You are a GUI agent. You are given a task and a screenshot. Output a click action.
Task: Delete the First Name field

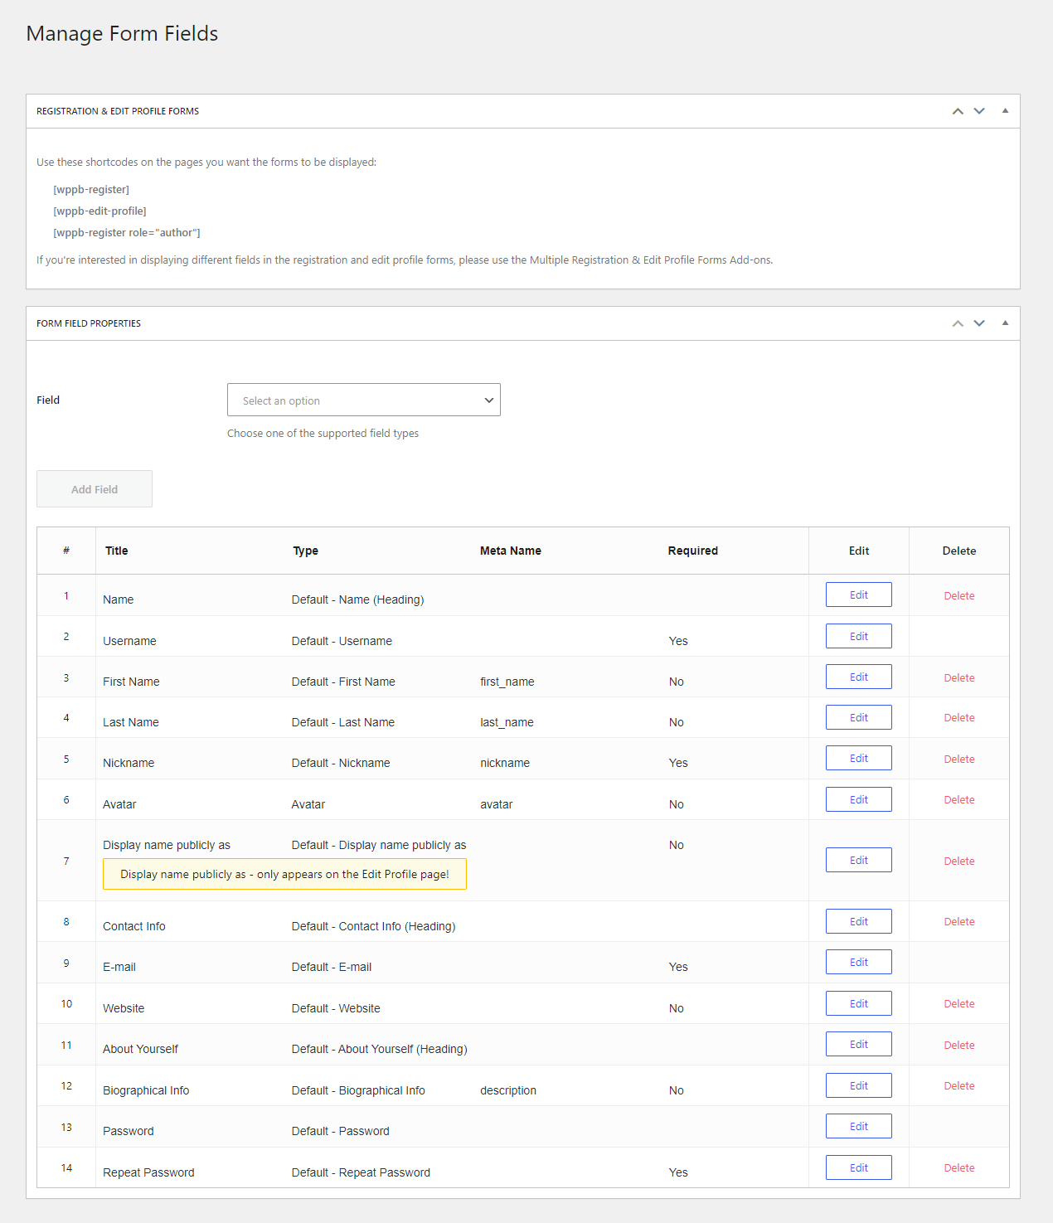pos(958,677)
